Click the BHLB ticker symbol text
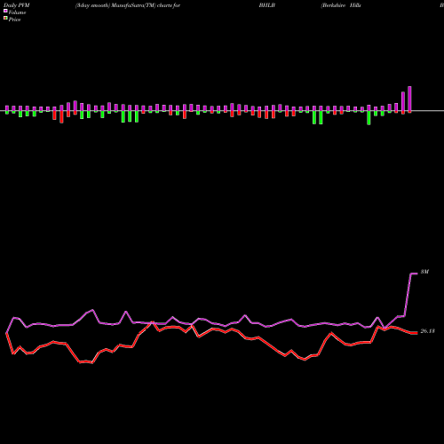This screenshot has width=444, height=444. (x=267, y=5)
